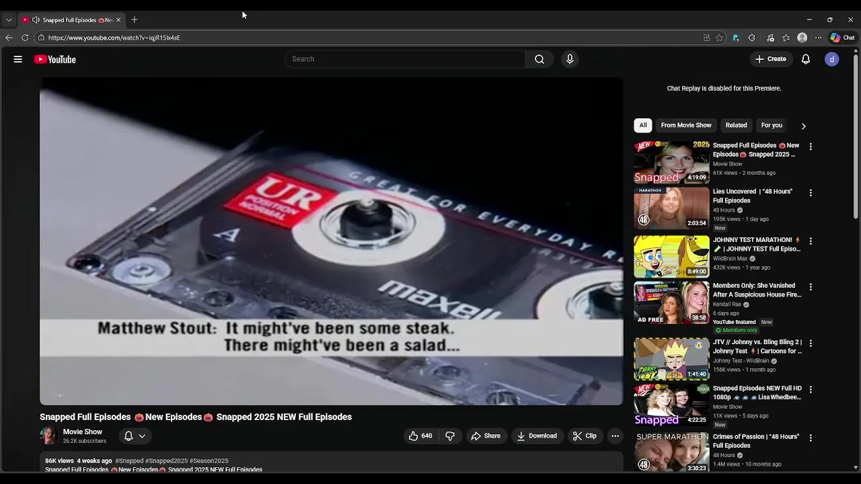Open Copilot Chat sidebar
This screenshot has width=861, height=484.
[x=842, y=38]
